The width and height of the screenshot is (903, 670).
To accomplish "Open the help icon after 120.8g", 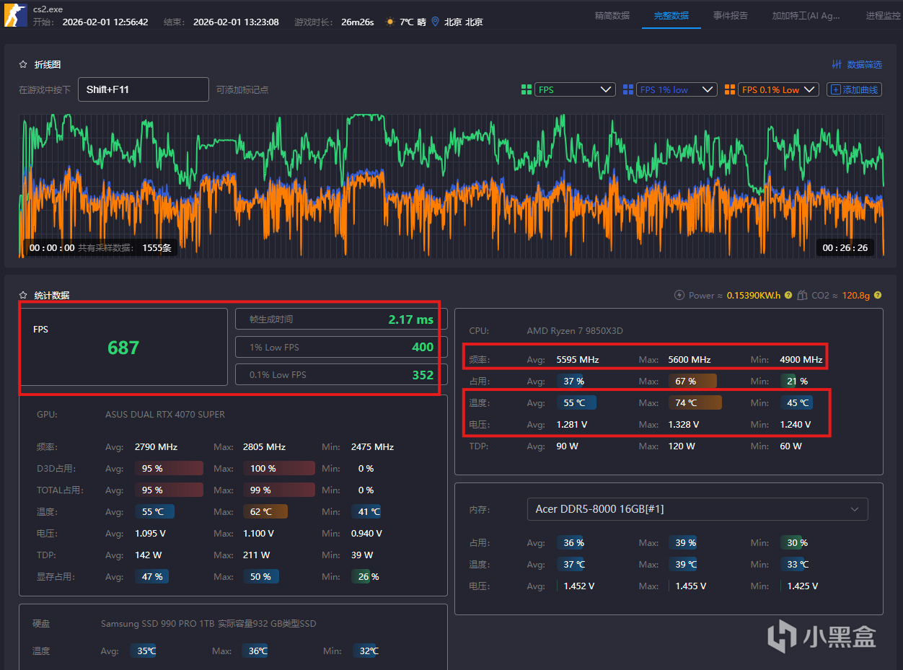I will (878, 295).
